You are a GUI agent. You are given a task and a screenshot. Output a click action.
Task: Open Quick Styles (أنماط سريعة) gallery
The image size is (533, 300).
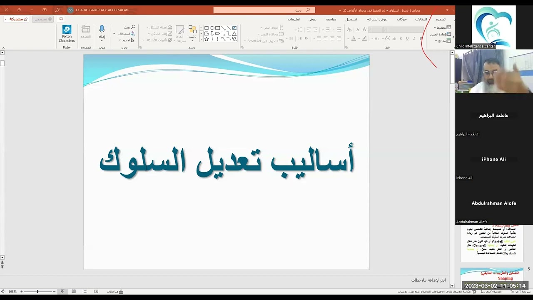pyautogui.click(x=180, y=34)
